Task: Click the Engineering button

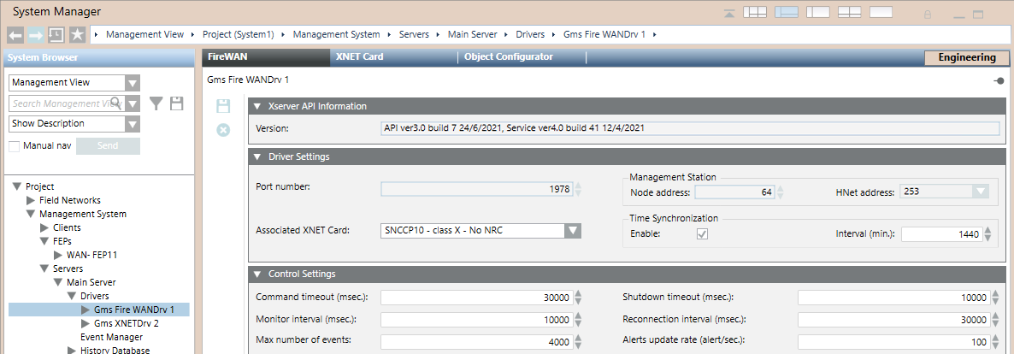Action: 966,58
